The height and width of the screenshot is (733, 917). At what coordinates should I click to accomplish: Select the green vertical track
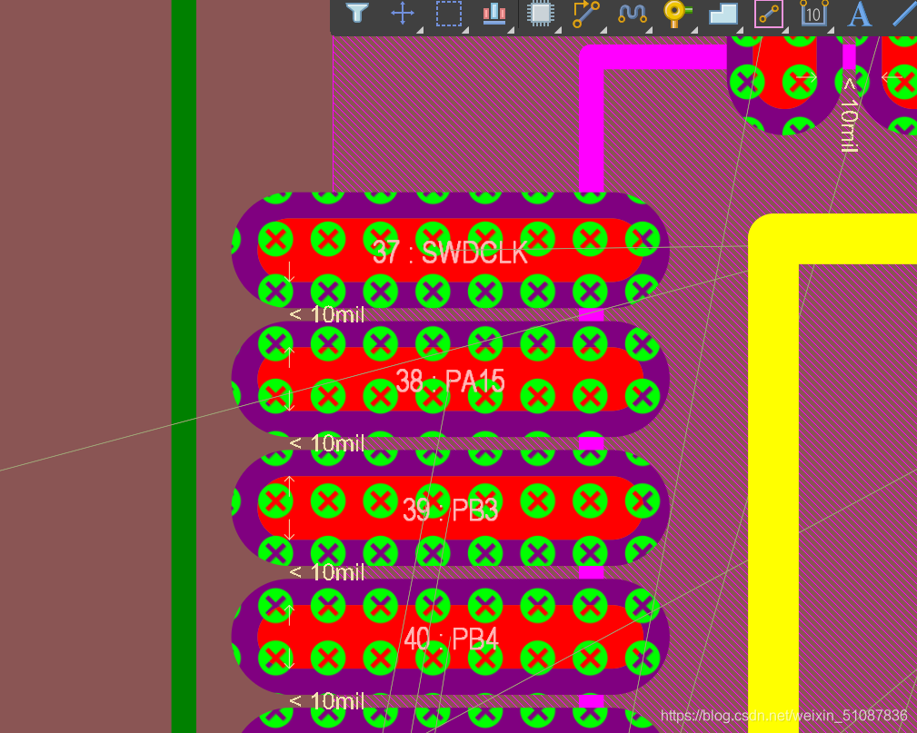click(x=184, y=363)
